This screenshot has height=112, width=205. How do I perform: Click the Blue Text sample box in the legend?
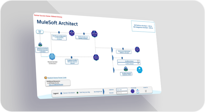[122, 89]
